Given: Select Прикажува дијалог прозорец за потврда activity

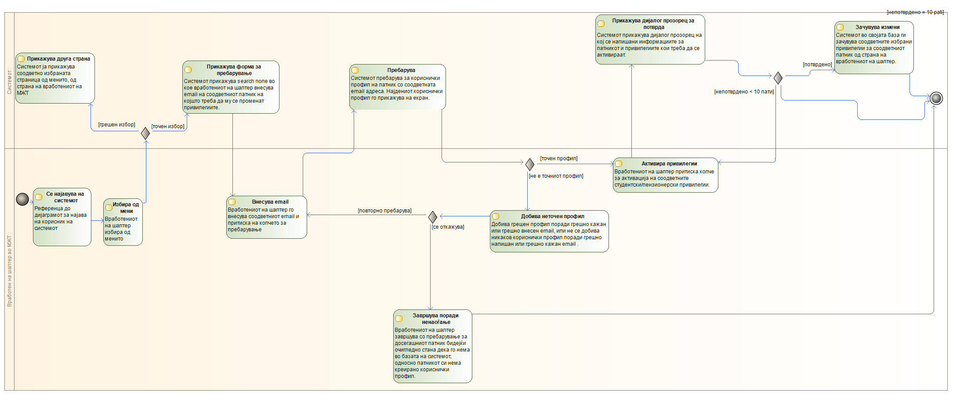Looking at the screenshot, I should 650,39.
